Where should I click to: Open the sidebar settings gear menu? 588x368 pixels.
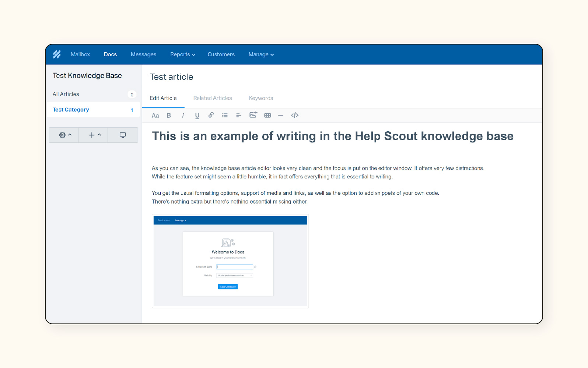64,135
